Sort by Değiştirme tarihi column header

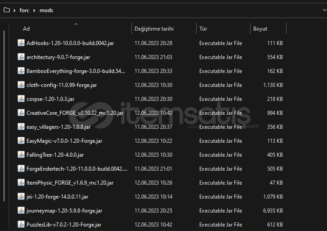pos(154,29)
